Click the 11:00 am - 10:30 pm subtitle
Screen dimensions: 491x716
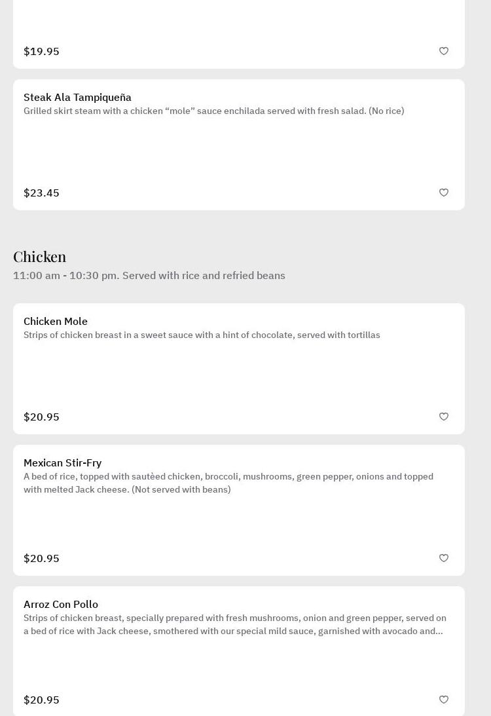(149, 275)
